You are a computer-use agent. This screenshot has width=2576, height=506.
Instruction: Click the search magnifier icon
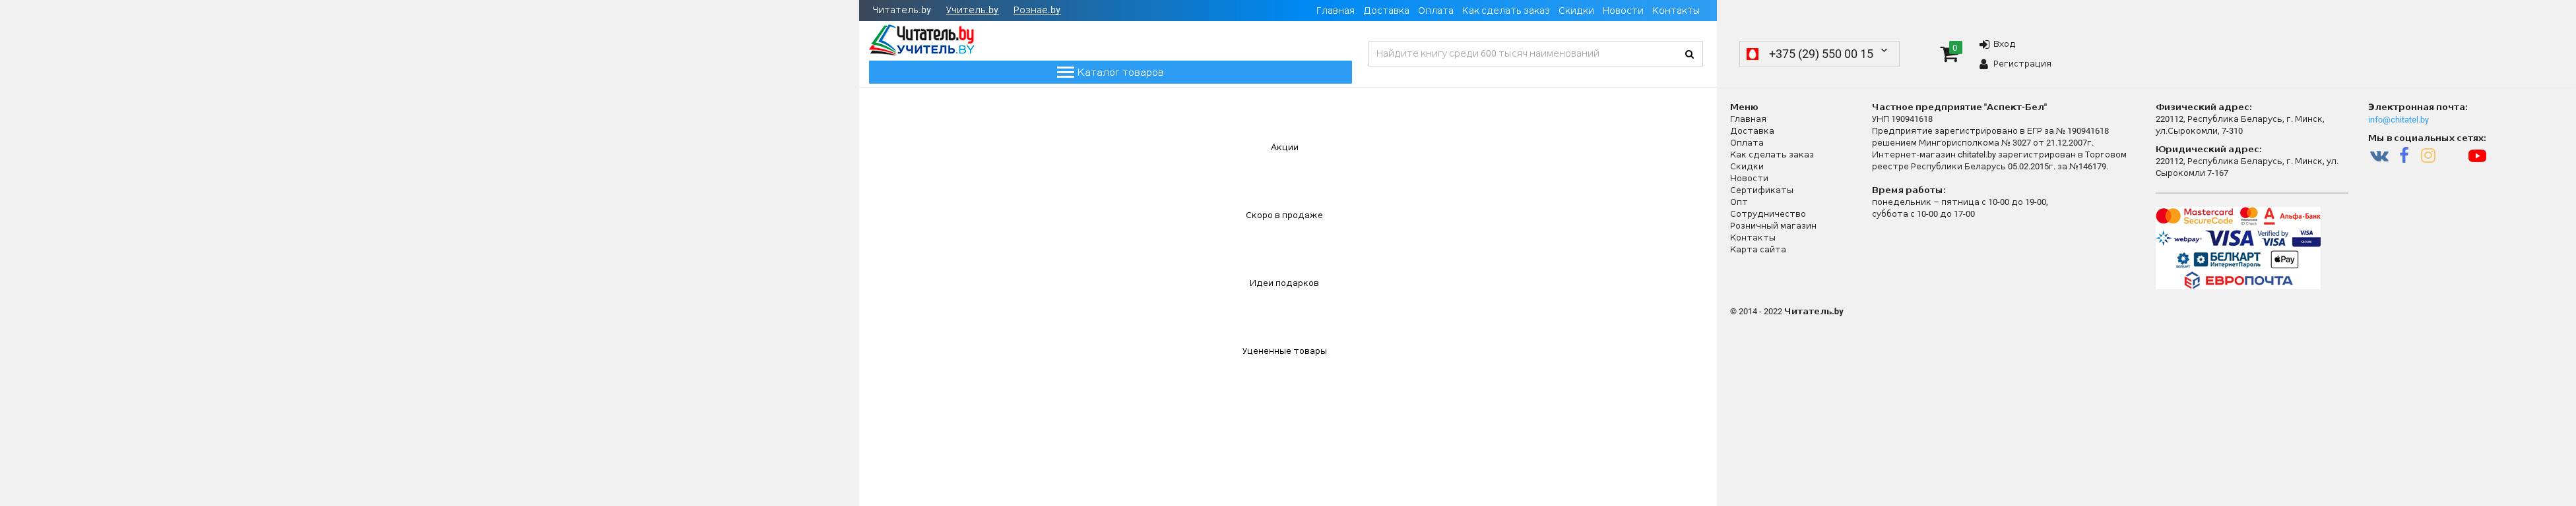[1689, 55]
